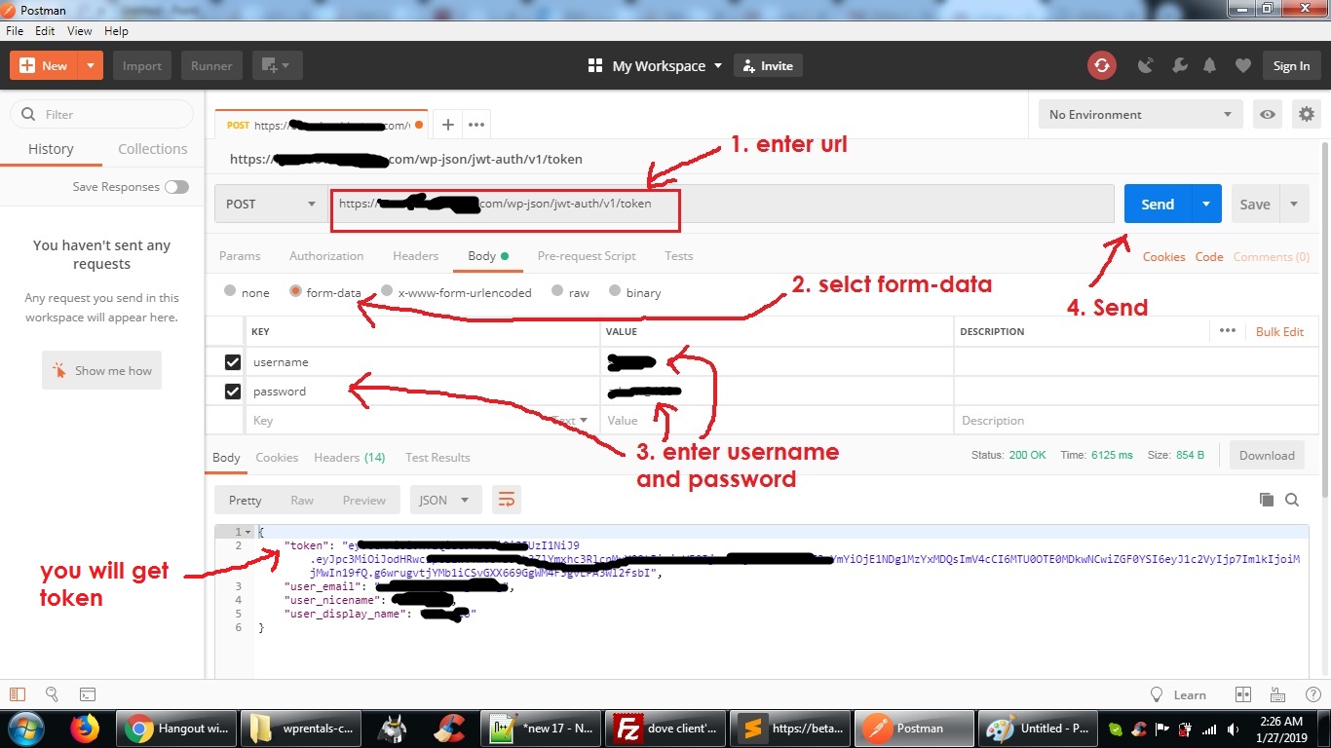
Task: Select the none body type radio
Action: click(230, 291)
